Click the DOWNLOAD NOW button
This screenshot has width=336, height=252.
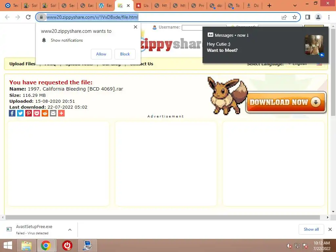pos(286,102)
